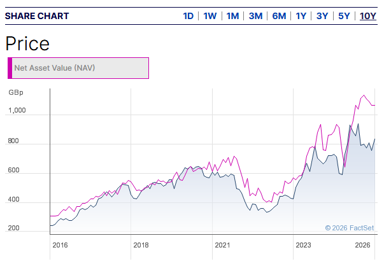Image resolution: width=384 pixels, height=266 pixels.
Task: Switch chart to the 1W range
Action: tap(210, 16)
